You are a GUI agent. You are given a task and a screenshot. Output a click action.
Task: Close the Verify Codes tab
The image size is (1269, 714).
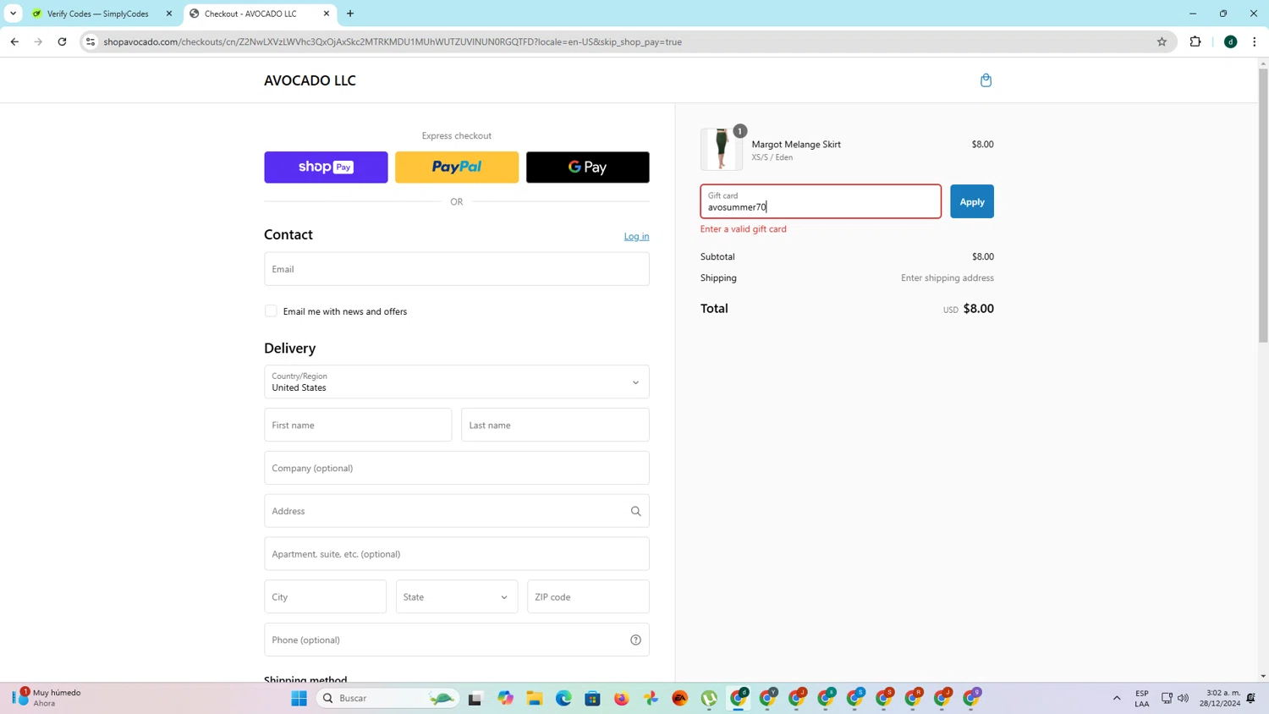169,14
